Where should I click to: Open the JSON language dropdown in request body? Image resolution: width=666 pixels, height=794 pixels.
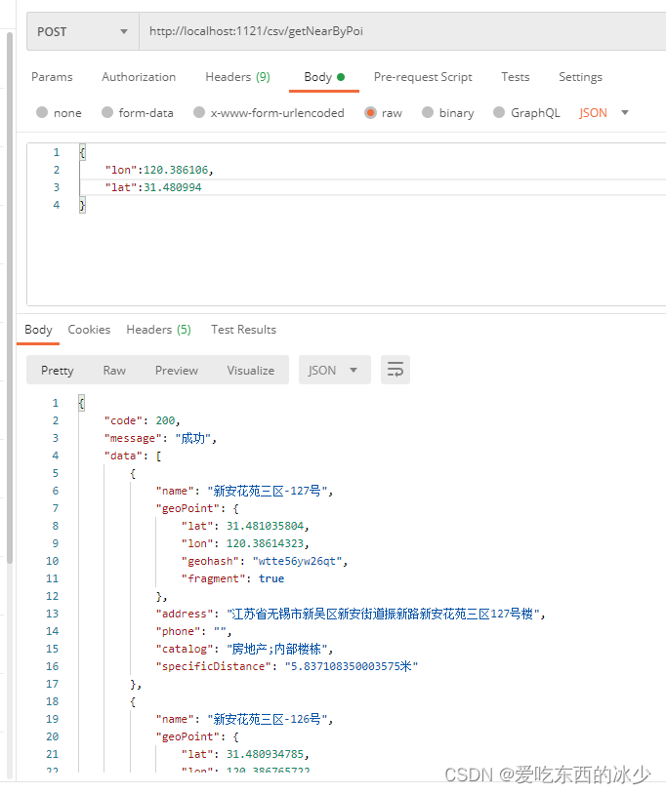[603, 112]
